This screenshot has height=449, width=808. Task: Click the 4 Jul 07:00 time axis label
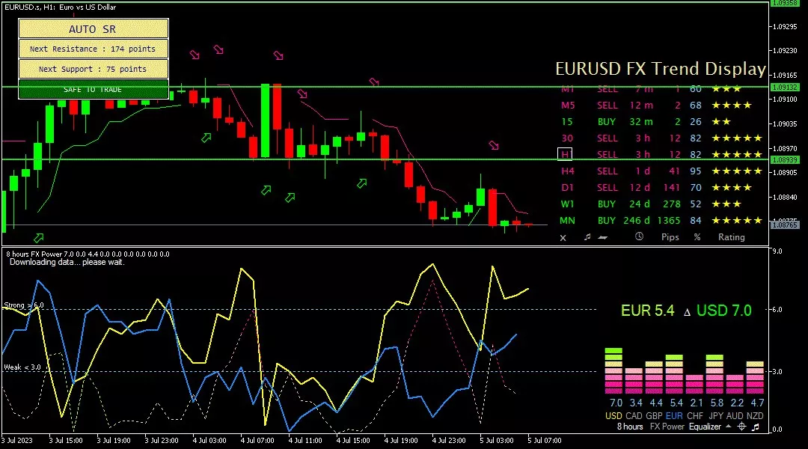[257, 441]
